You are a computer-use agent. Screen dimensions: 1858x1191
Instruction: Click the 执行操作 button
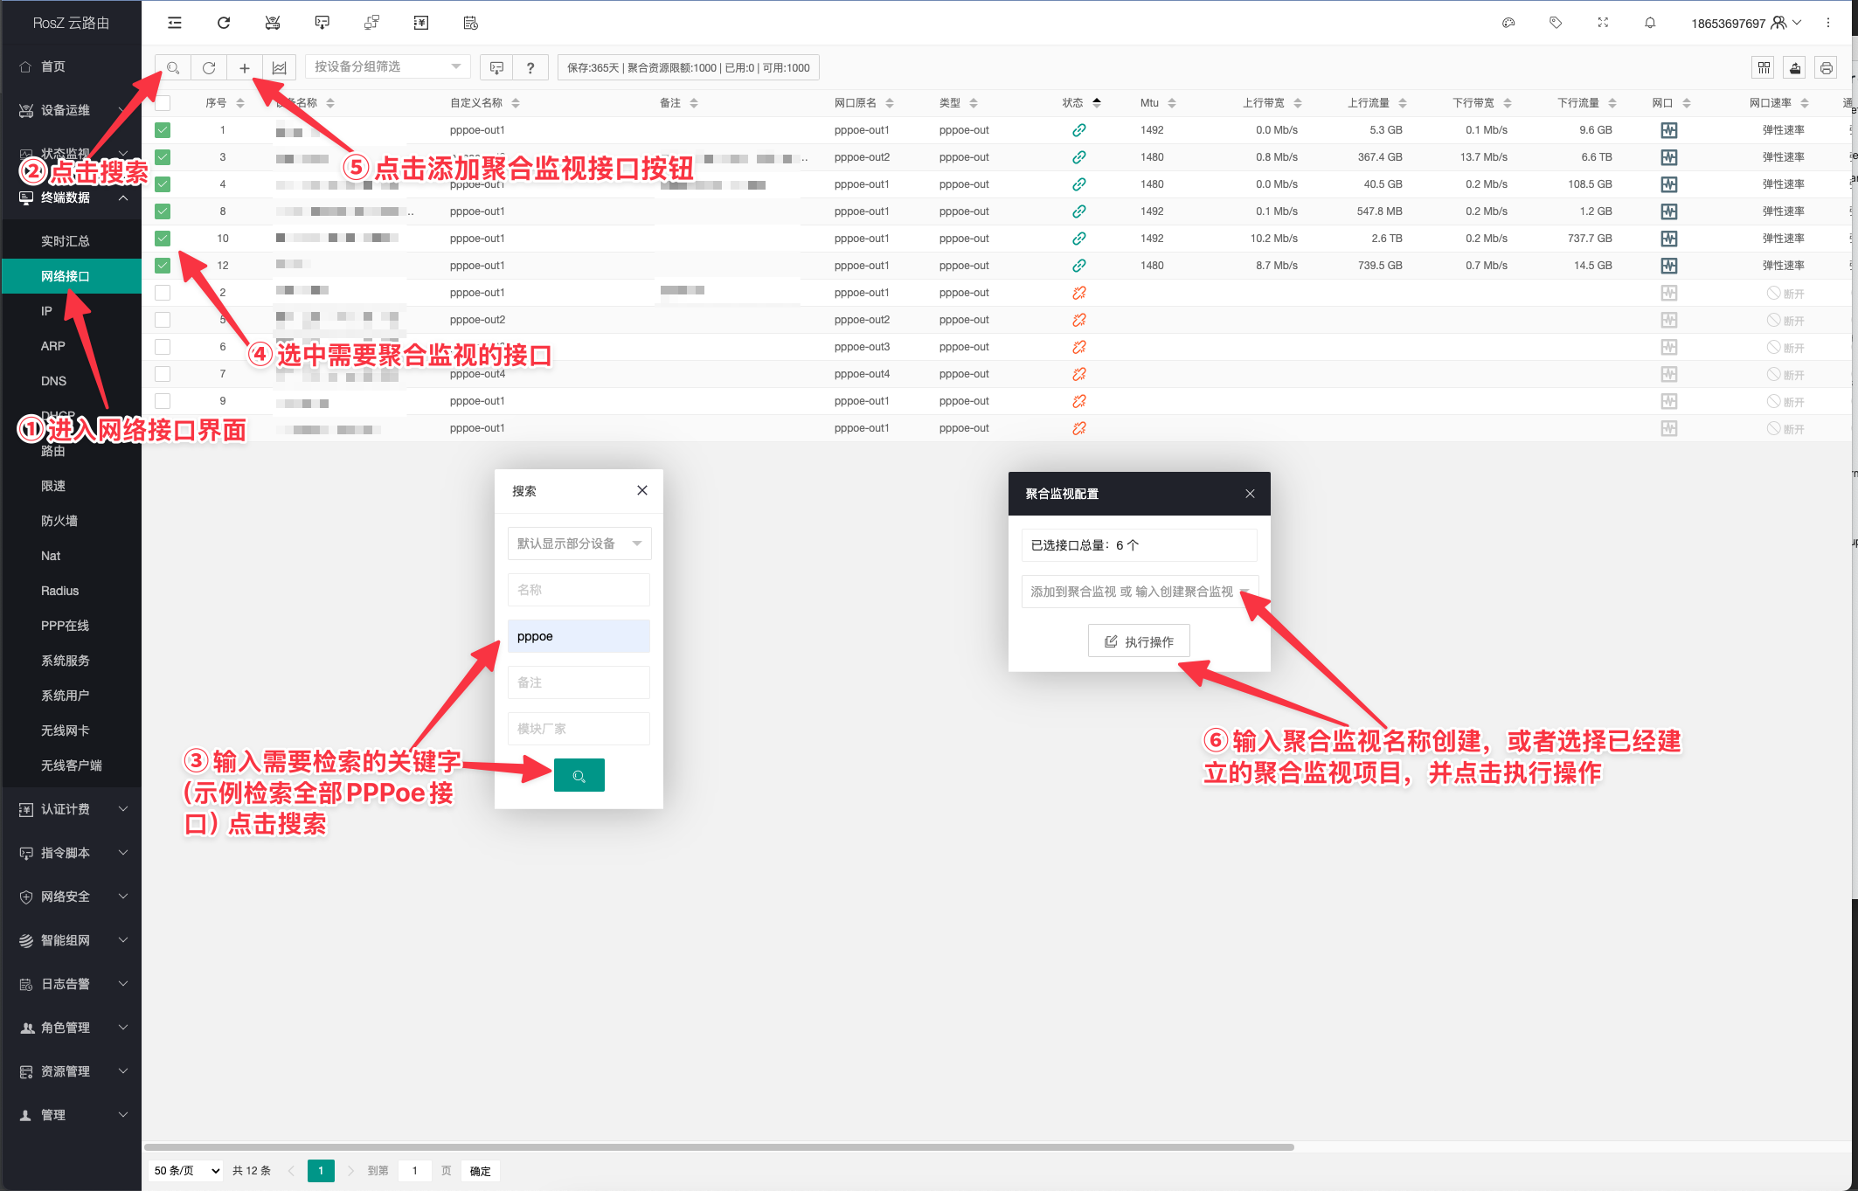pos(1139,641)
